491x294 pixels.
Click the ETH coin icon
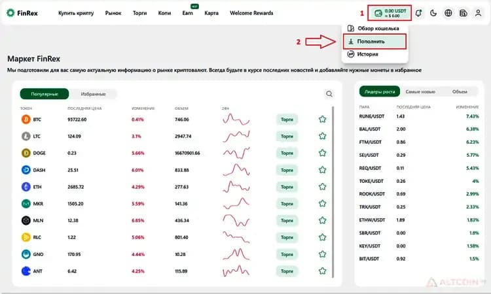(x=26, y=187)
